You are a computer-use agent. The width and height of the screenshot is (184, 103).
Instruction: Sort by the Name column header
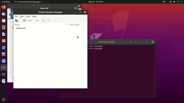[x=17, y=25]
